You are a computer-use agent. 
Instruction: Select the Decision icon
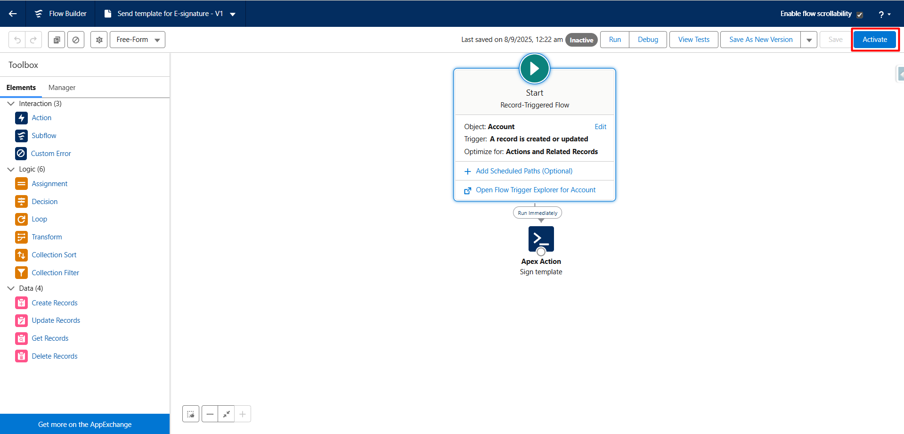click(x=21, y=202)
